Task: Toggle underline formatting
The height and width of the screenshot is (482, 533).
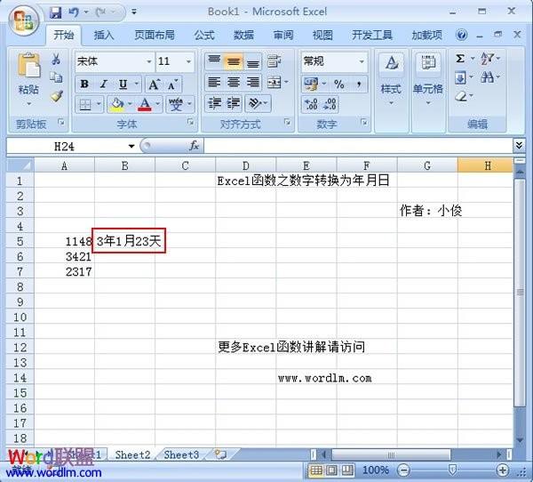Action: [123, 84]
